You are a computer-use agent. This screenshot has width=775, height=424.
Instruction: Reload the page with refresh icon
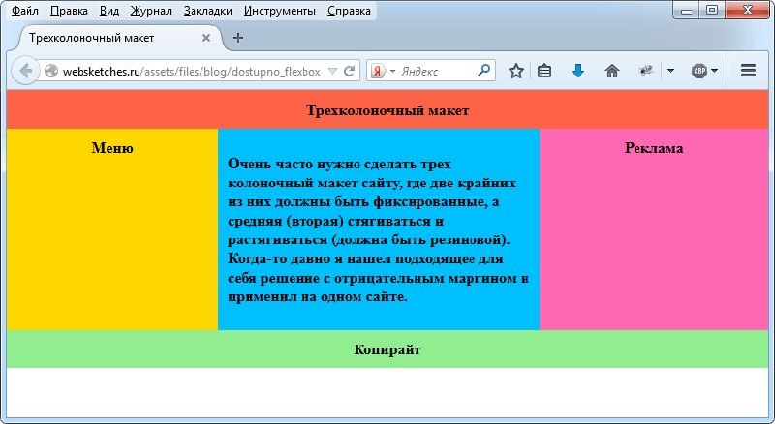pos(349,72)
